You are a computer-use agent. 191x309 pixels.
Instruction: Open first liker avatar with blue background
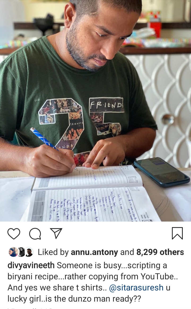click(x=13, y=252)
